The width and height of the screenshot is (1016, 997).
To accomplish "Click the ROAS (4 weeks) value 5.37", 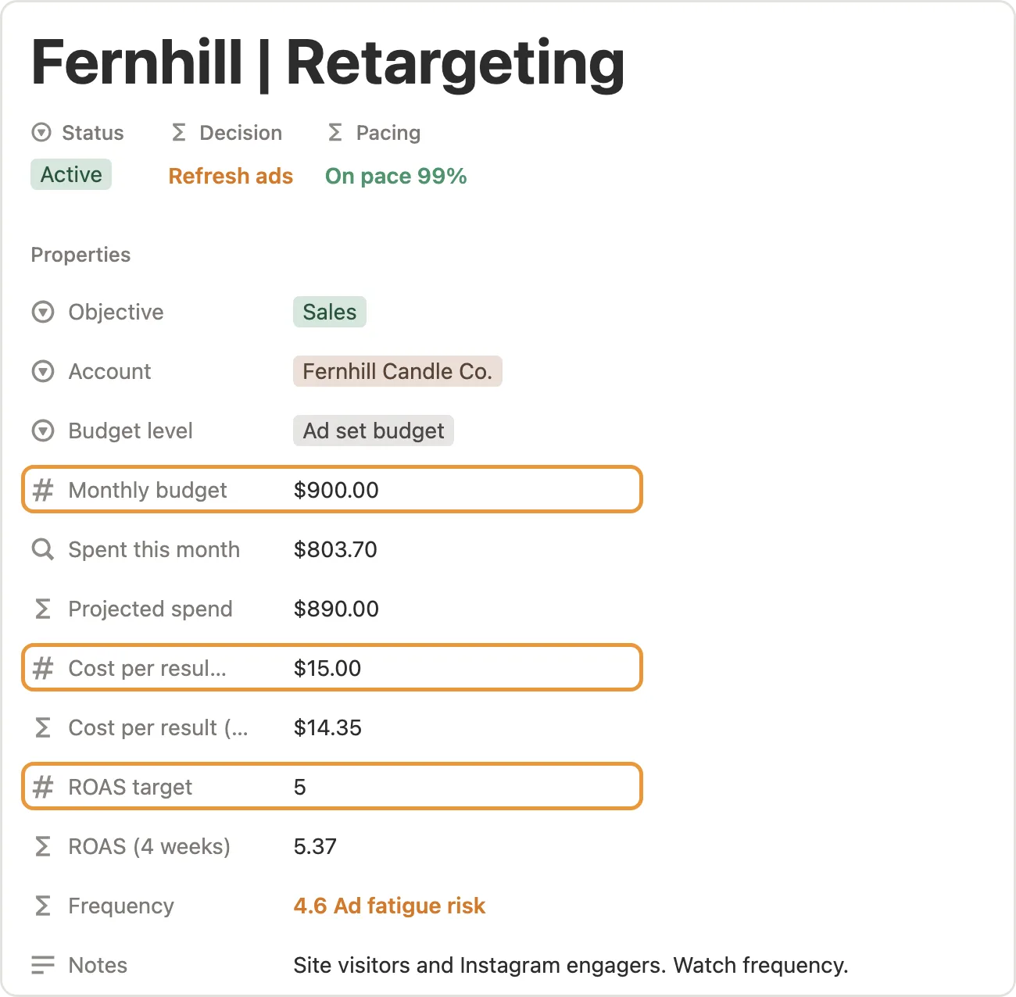I will (315, 847).
